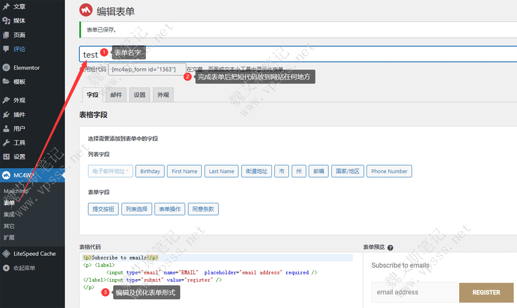Open the 媒体 media library icon

[x=6, y=21]
